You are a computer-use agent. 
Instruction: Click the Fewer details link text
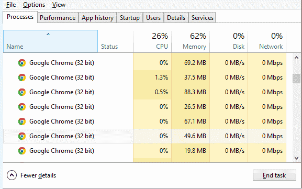(38, 175)
